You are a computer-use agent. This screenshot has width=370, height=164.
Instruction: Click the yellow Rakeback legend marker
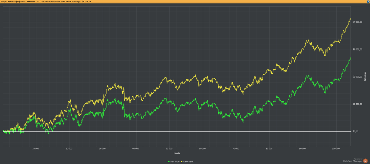pyautogui.click(x=182, y=161)
